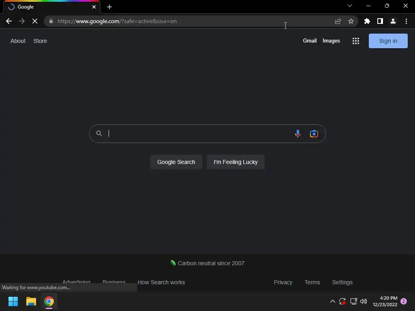Click the Google Search button
The image size is (415, 311).
(x=176, y=162)
